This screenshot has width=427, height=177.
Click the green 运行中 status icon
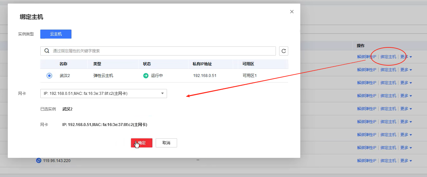pos(146,76)
